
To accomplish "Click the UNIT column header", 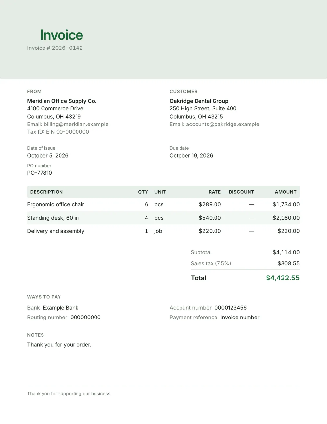I will click(x=160, y=192).
